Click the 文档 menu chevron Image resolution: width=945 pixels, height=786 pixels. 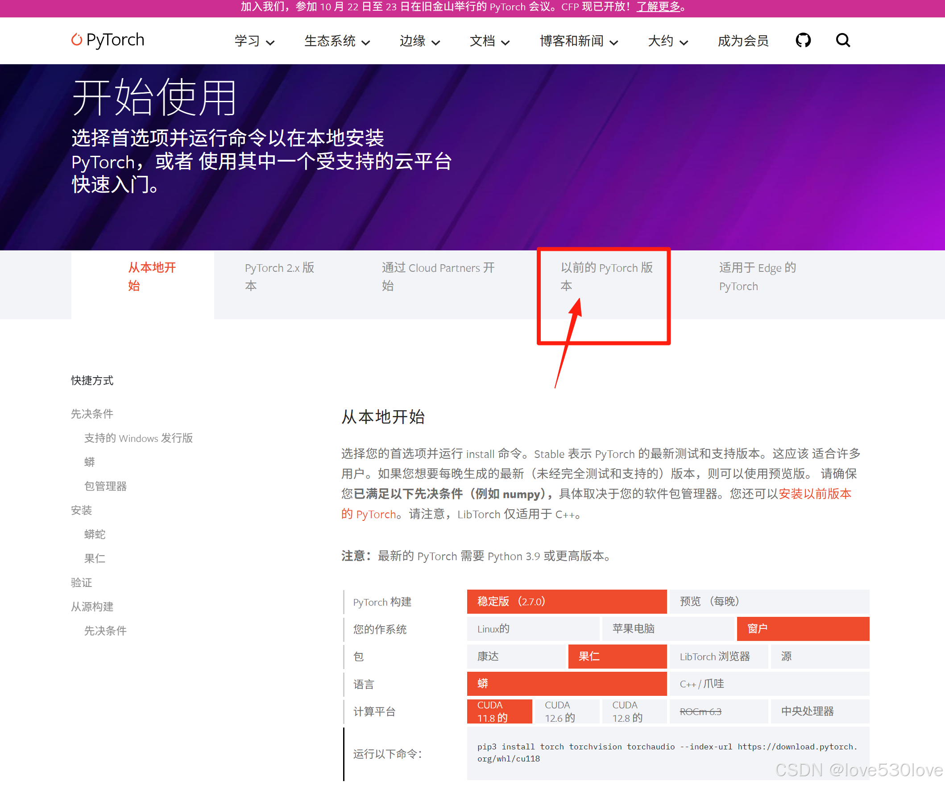coord(506,42)
